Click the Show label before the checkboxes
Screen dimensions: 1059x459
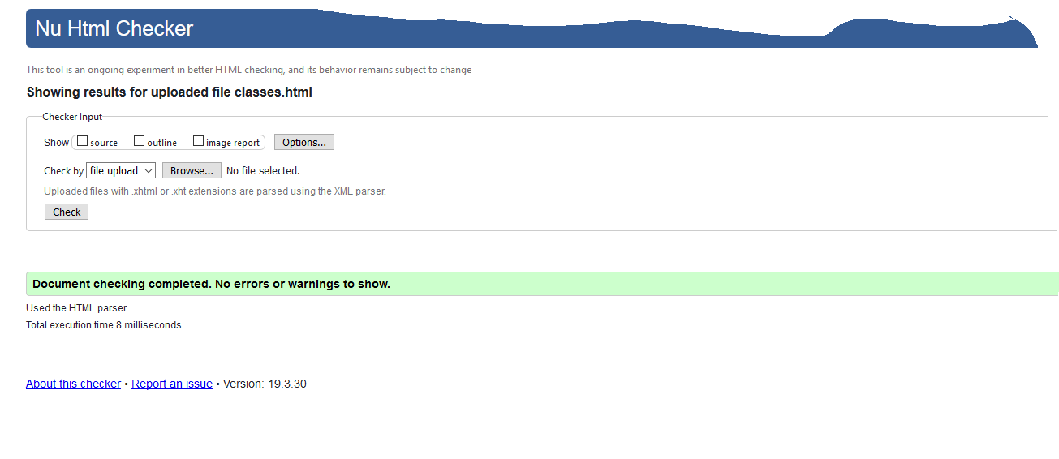(x=56, y=143)
